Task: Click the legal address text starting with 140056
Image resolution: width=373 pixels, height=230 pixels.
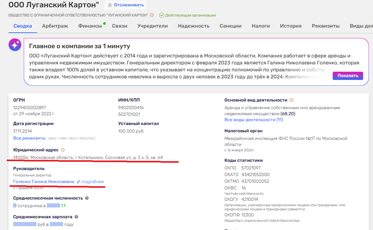Action: (x=88, y=157)
